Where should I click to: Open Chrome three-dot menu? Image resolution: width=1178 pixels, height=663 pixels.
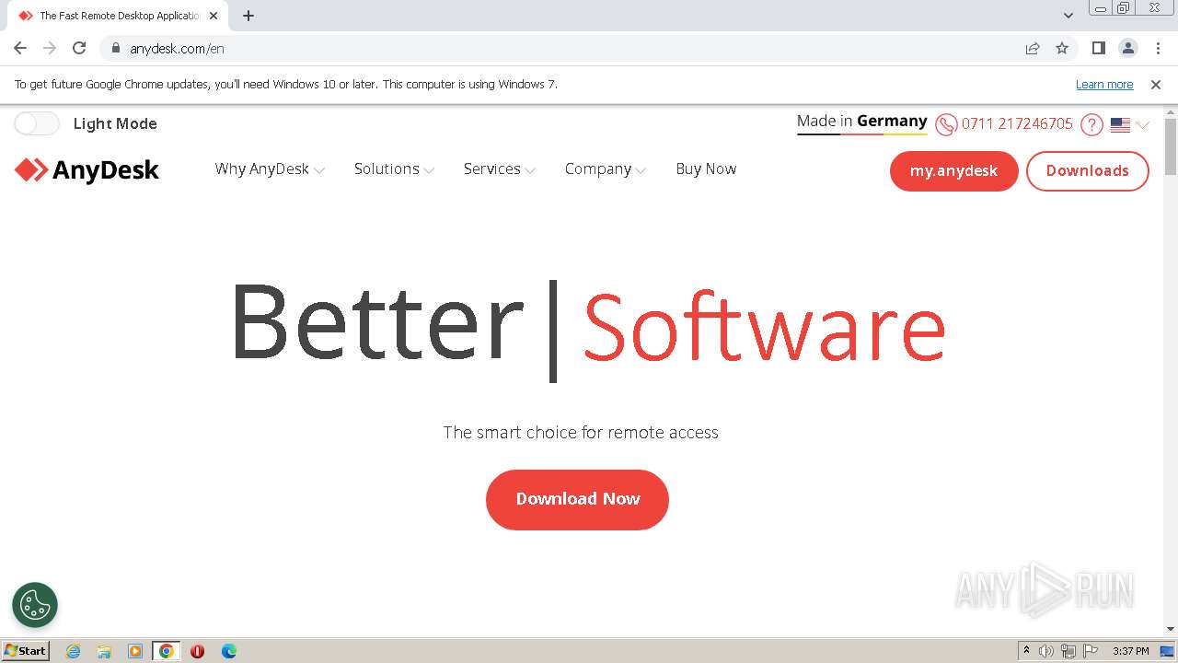1158,48
